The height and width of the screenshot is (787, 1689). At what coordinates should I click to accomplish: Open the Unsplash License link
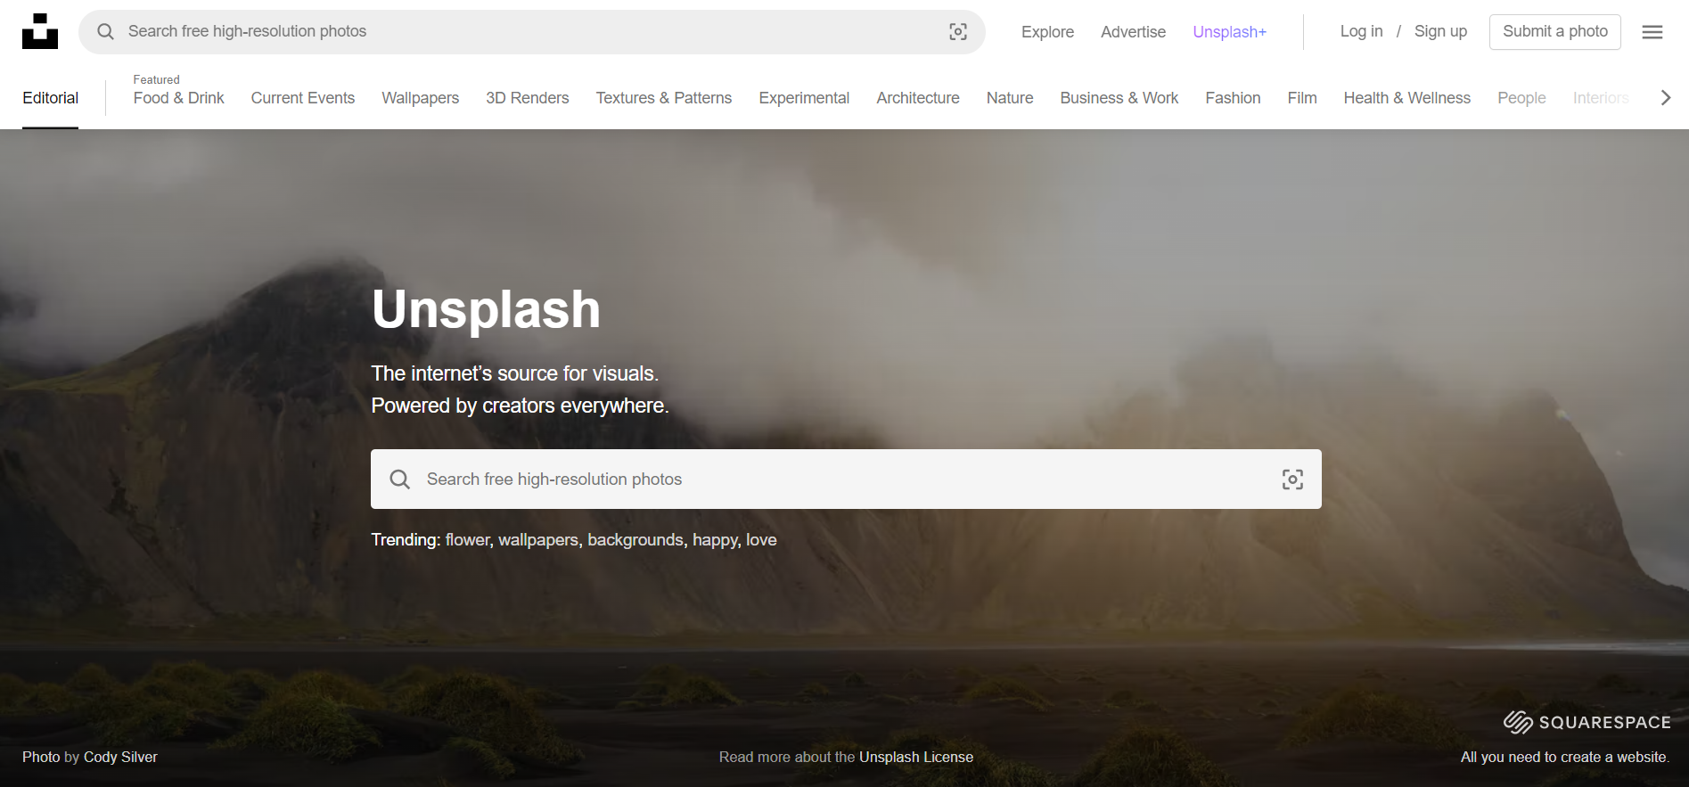916,757
